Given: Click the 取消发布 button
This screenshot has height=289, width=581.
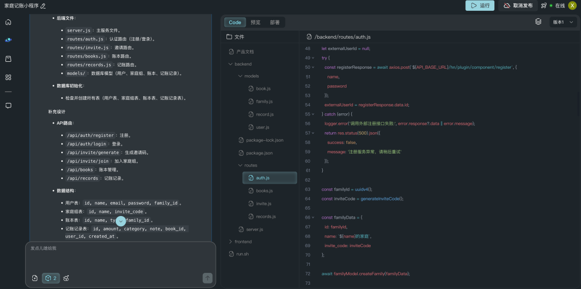Looking at the screenshot, I should [518, 5].
